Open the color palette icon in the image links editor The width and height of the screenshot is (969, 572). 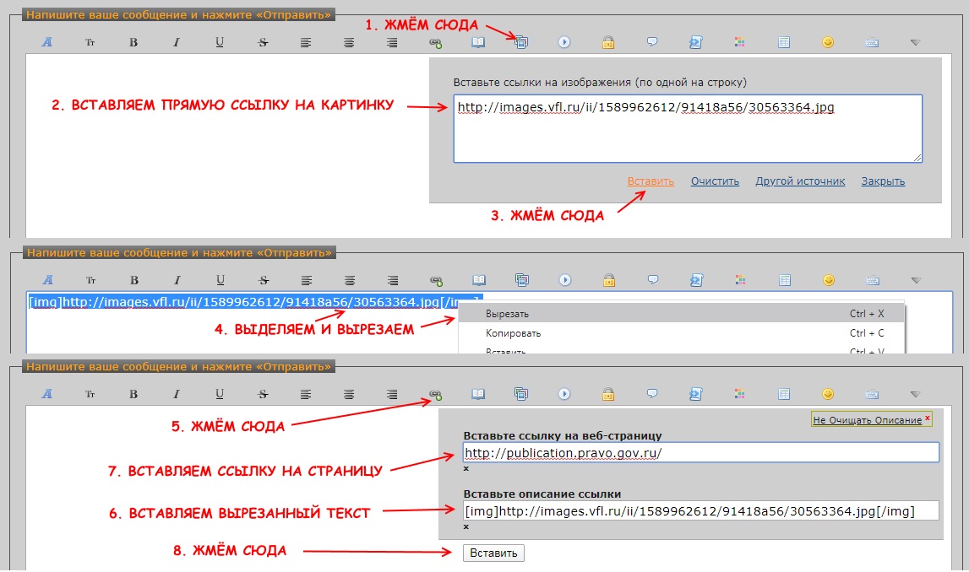point(739,42)
